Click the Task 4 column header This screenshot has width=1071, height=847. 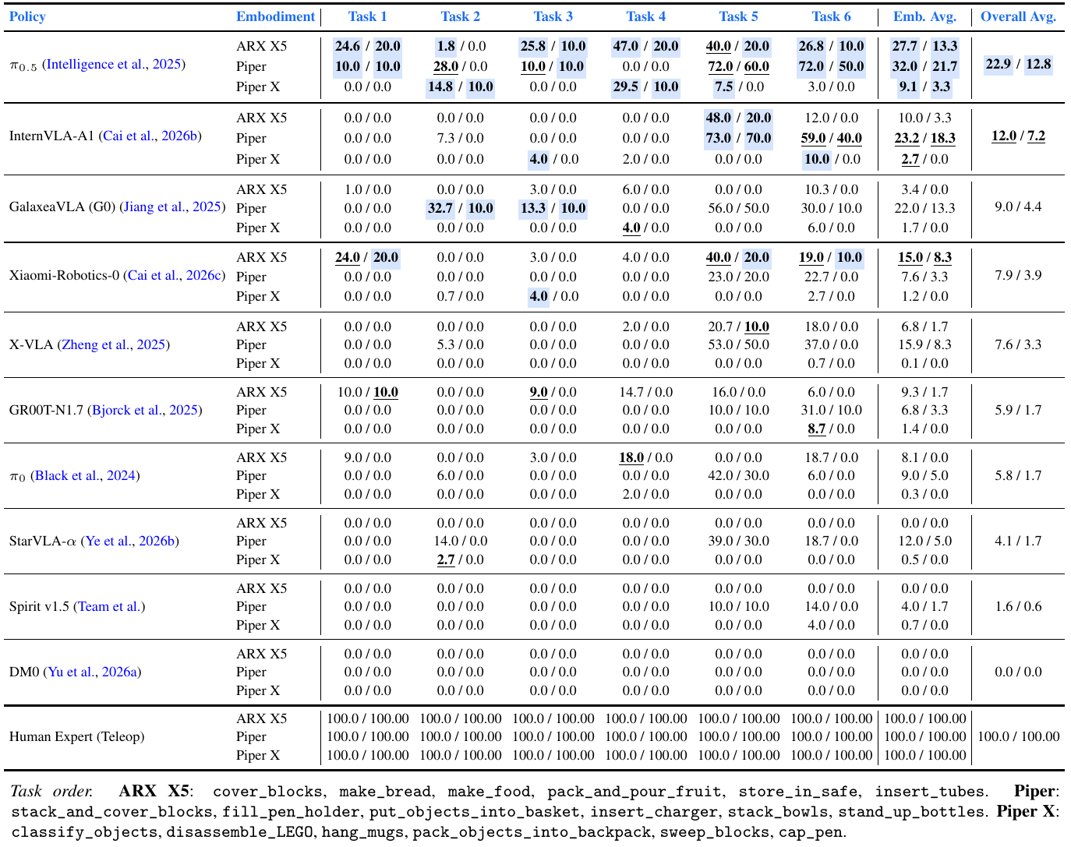click(646, 16)
